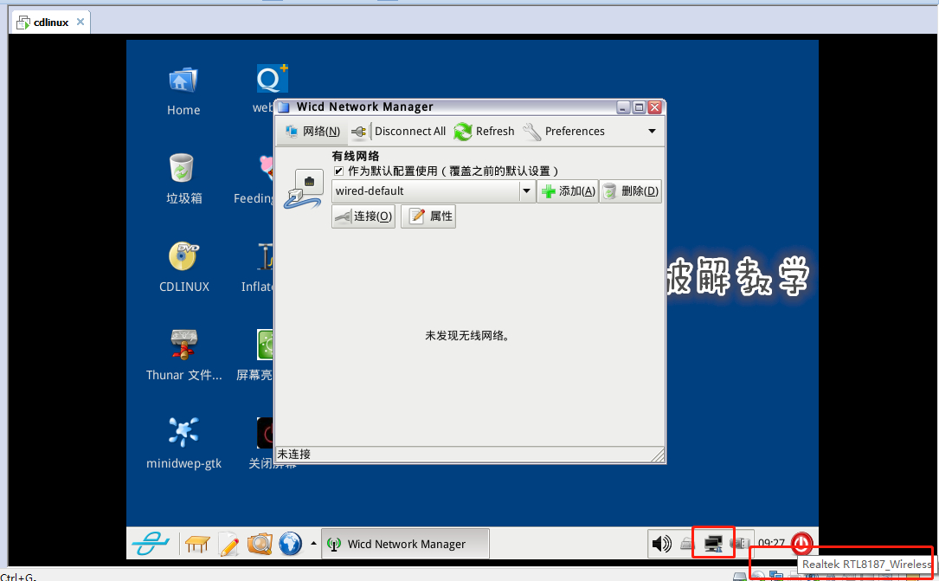This screenshot has width=939, height=581.
Task: Show desktop via table icon in panel
Action: tap(197, 544)
